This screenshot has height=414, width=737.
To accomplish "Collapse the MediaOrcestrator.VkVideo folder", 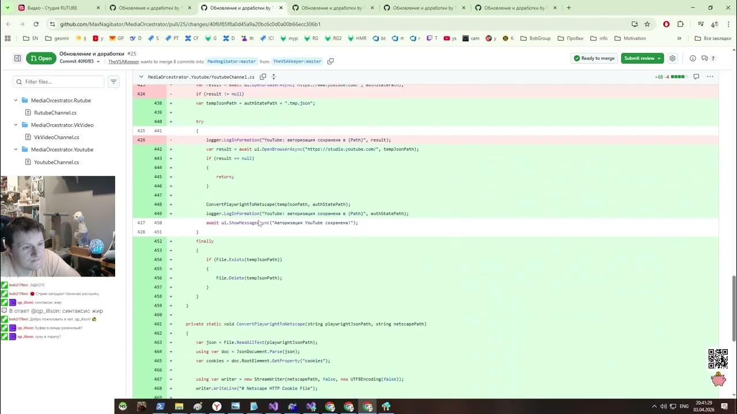I will pyautogui.click(x=16, y=125).
